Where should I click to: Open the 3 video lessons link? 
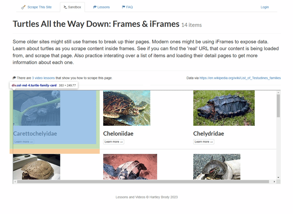pyautogui.click(x=43, y=78)
